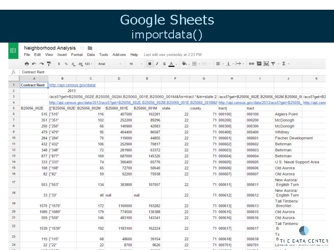
Task: Click the Insert chart icon
Action: tap(266, 63)
